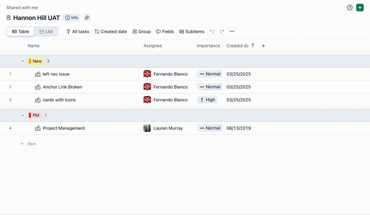This screenshot has height=215, width=370.
Task: Open the Subitems option
Action: coord(192,32)
